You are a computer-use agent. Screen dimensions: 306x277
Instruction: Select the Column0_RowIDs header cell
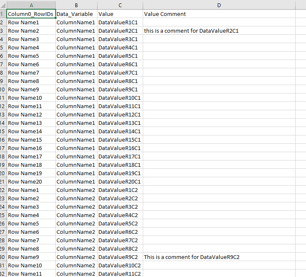pos(31,14)
